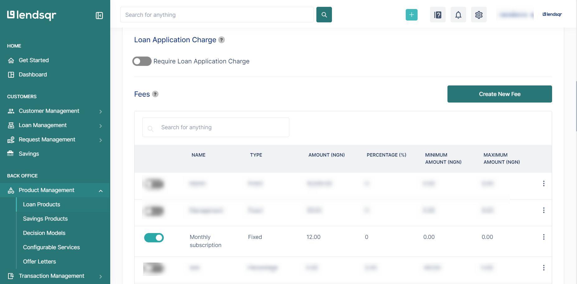Toggle the first blurred fee row switch
This screenshot has width=577, height=284.
[x=154, y=184]
